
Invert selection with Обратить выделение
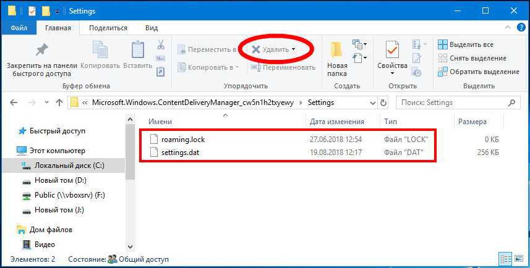click(x=478, y=72)
